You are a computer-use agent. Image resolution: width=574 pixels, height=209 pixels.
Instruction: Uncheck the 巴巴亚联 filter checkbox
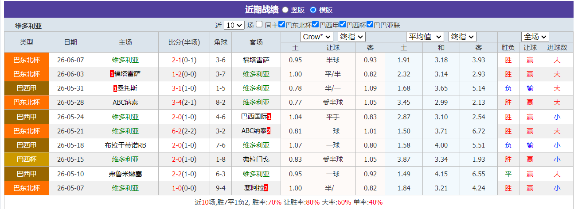click(x=370, y=25)
